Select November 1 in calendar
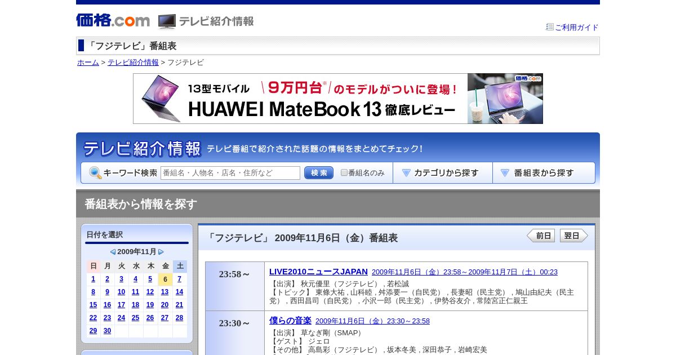This screenshot has width=676, height=355. click(94, 279)
